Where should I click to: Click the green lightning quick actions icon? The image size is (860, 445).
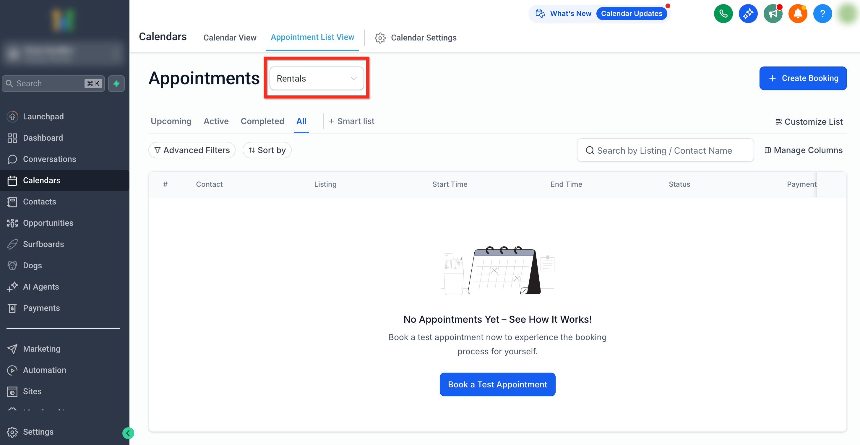[x=116, y=83]
